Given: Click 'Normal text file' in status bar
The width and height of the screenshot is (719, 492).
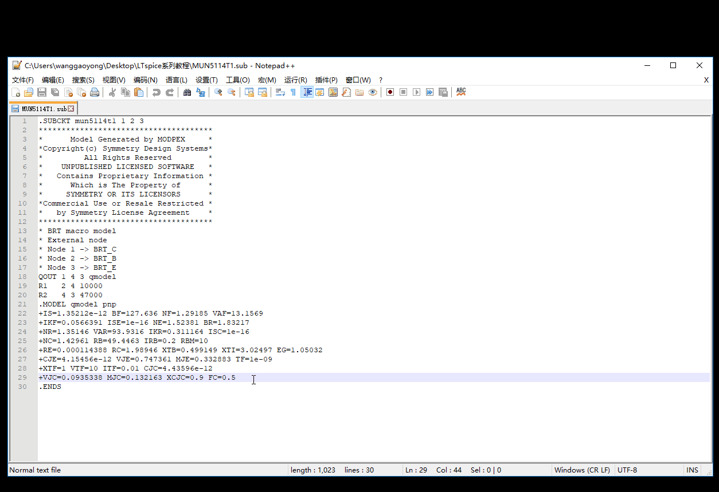Looking at the screenshot, I should point(35,470).
